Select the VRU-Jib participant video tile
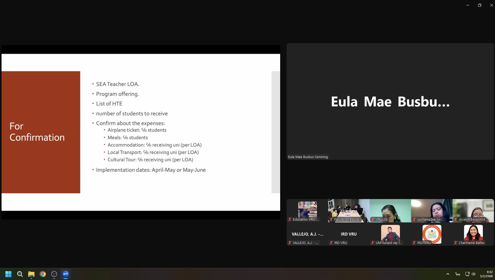This screenshot has height=280, width=495. [x=390, y=210]
